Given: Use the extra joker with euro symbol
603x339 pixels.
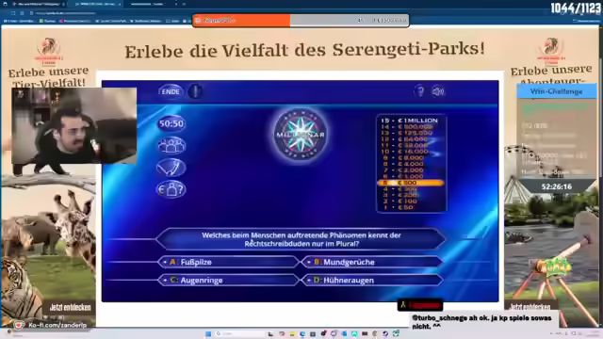Looking at the screenshot, I should (171, 189).
